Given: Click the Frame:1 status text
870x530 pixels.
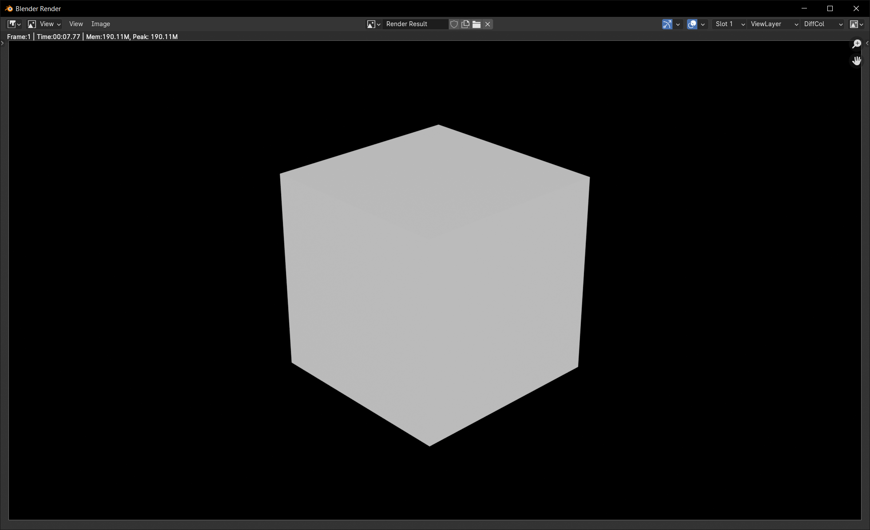Looking at the screenshot, I should pos(19,37).
